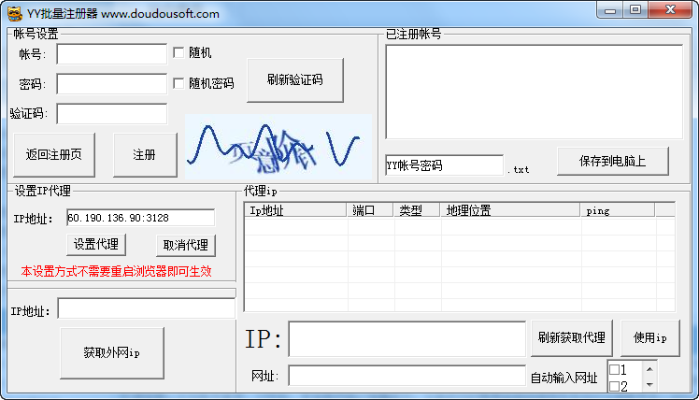Click the 网址 input field
The width and height of the screenshot is (699, 400).
[x=407, y=376]
